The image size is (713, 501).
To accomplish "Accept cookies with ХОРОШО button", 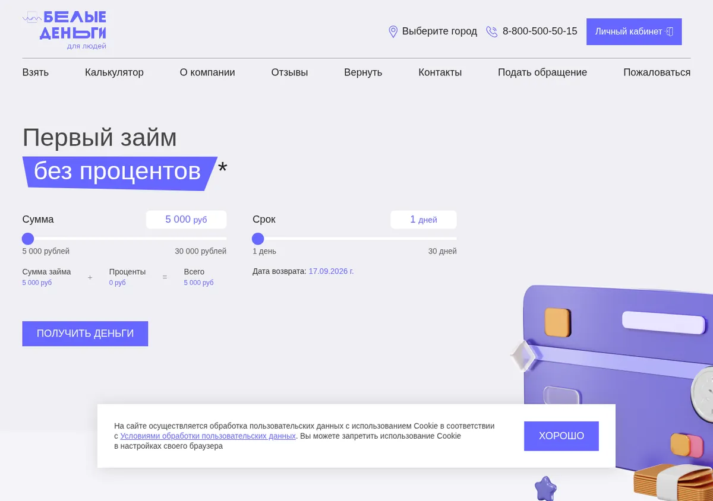I will pos(561,436).
